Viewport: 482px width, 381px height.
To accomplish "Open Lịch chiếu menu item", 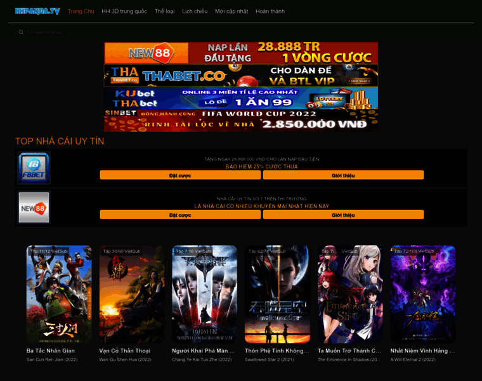I will pos(195,11).
